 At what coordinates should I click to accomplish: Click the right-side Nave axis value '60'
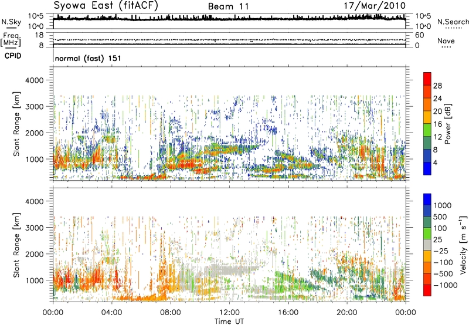click(420, 35)
